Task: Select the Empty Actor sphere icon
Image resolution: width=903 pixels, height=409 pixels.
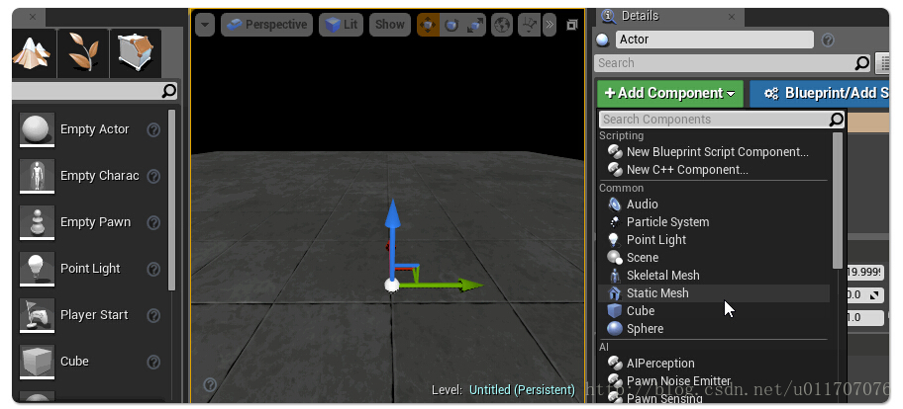Action: coord(37,129)
